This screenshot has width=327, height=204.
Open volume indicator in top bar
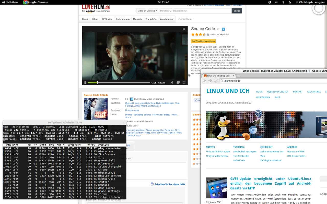[x=276, y=2]
